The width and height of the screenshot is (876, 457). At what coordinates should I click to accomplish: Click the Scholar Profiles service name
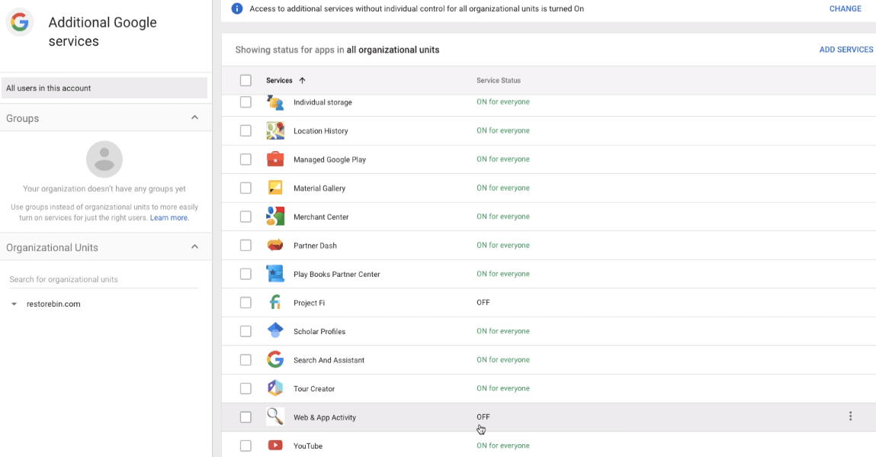pyautogui.click(x=319, y=331)
